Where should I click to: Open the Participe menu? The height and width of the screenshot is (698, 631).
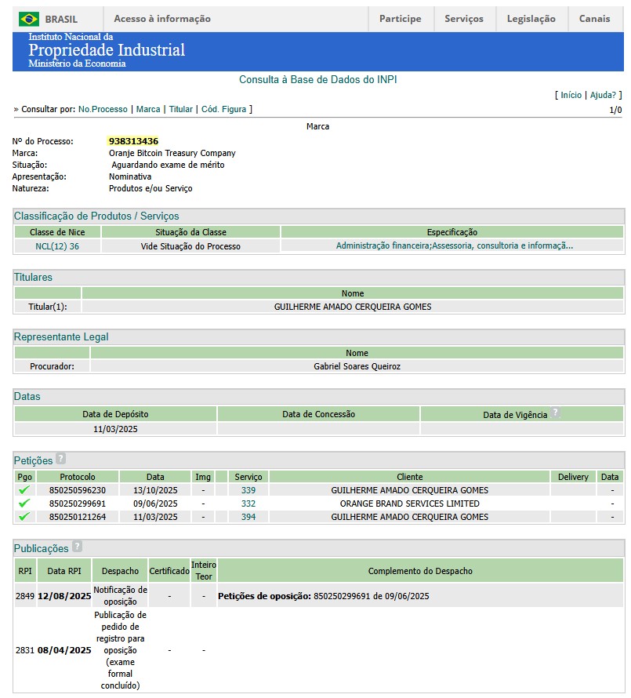click(400, 19)
